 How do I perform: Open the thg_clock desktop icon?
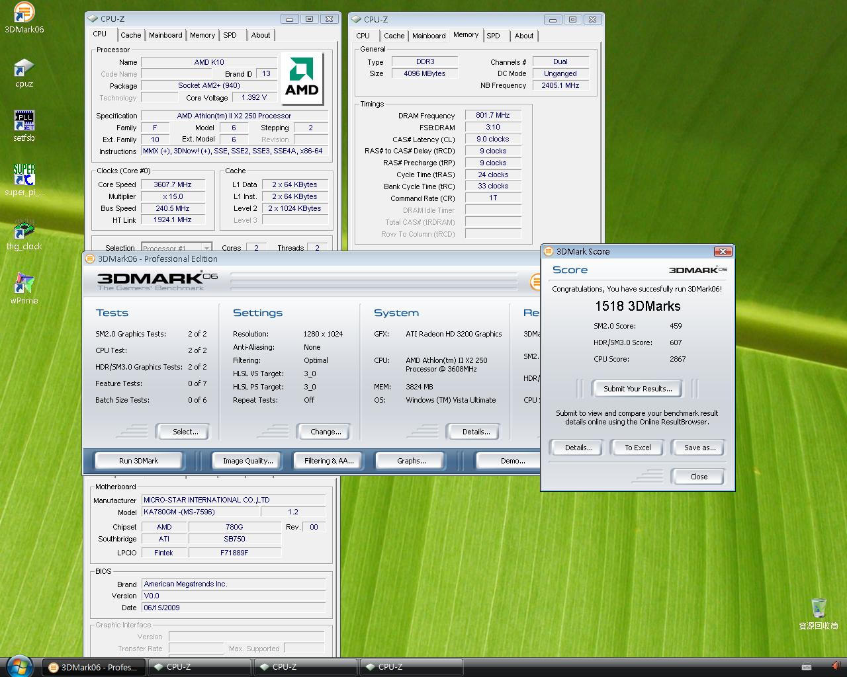[24, 235]
